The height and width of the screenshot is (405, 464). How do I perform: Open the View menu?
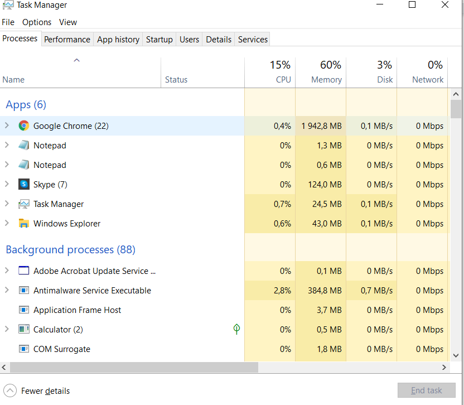click(68, 22)
